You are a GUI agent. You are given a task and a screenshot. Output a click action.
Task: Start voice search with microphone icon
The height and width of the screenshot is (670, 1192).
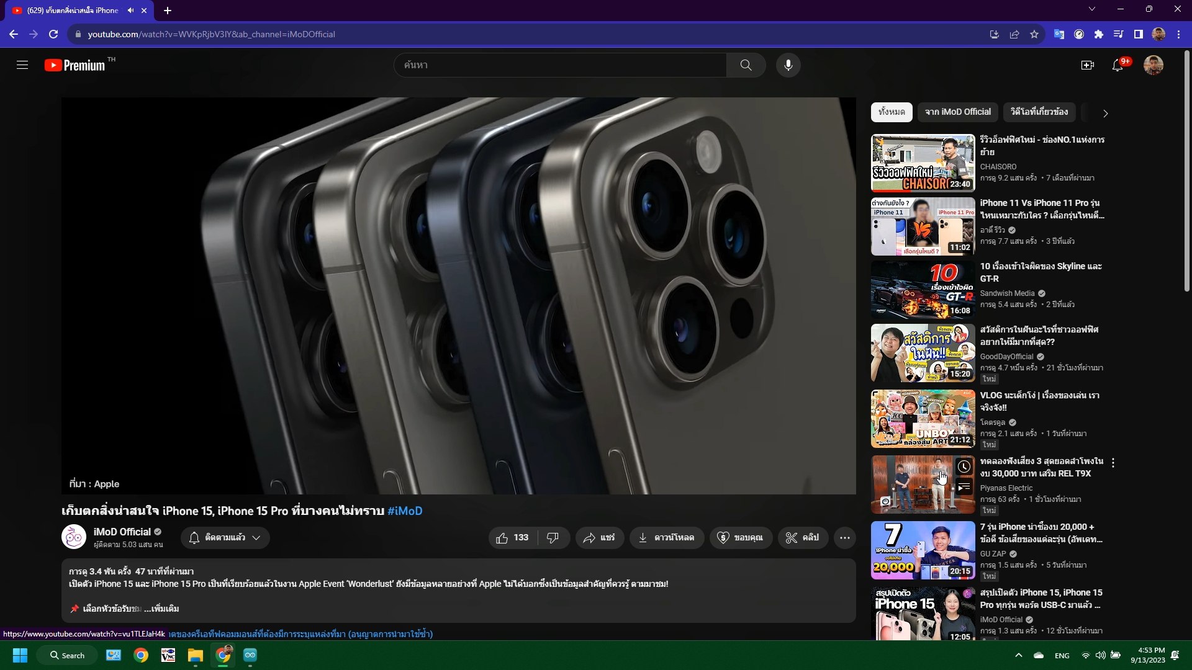788,65
